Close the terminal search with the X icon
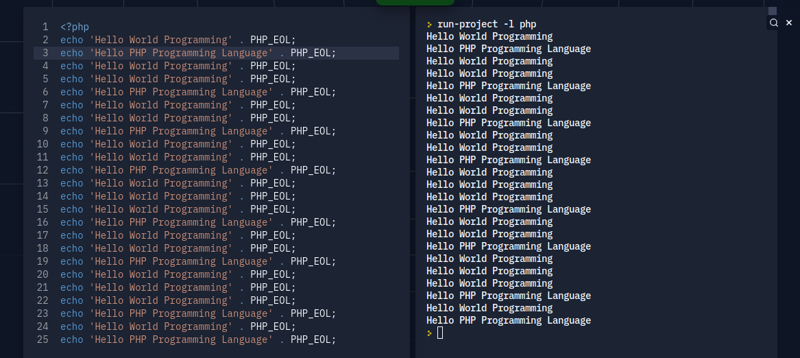The width and height of the screenshot is (800, 358). click(789, 23)
